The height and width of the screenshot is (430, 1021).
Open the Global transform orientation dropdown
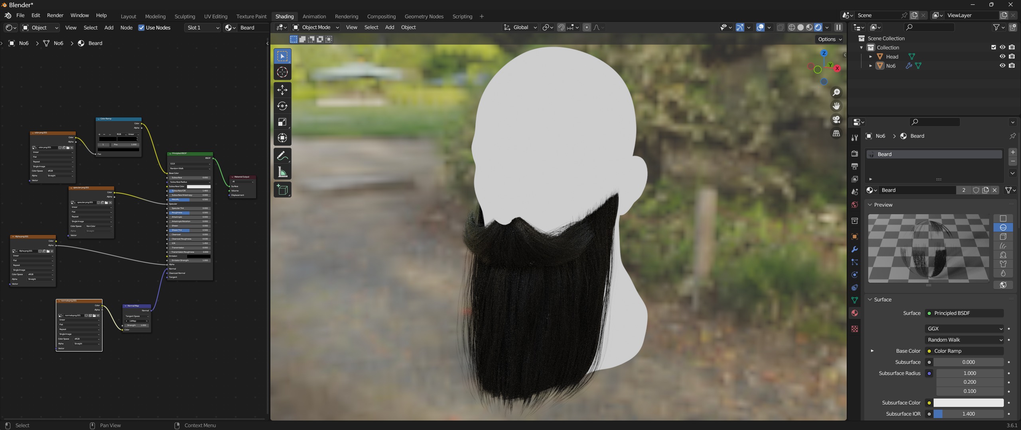[520, 27]
